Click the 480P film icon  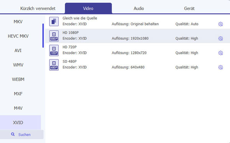pyautogui.click(x=54, y=65)
